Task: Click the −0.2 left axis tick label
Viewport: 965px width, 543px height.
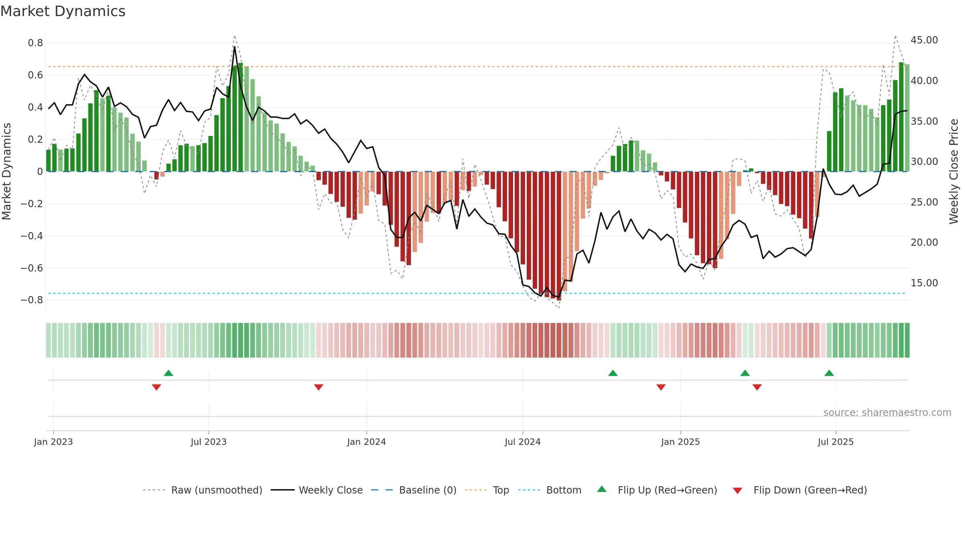Action: click(x=32, y=204)
